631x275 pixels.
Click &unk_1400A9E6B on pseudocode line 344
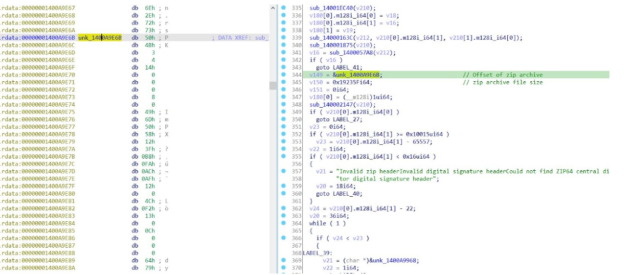[x=358, y=75]
